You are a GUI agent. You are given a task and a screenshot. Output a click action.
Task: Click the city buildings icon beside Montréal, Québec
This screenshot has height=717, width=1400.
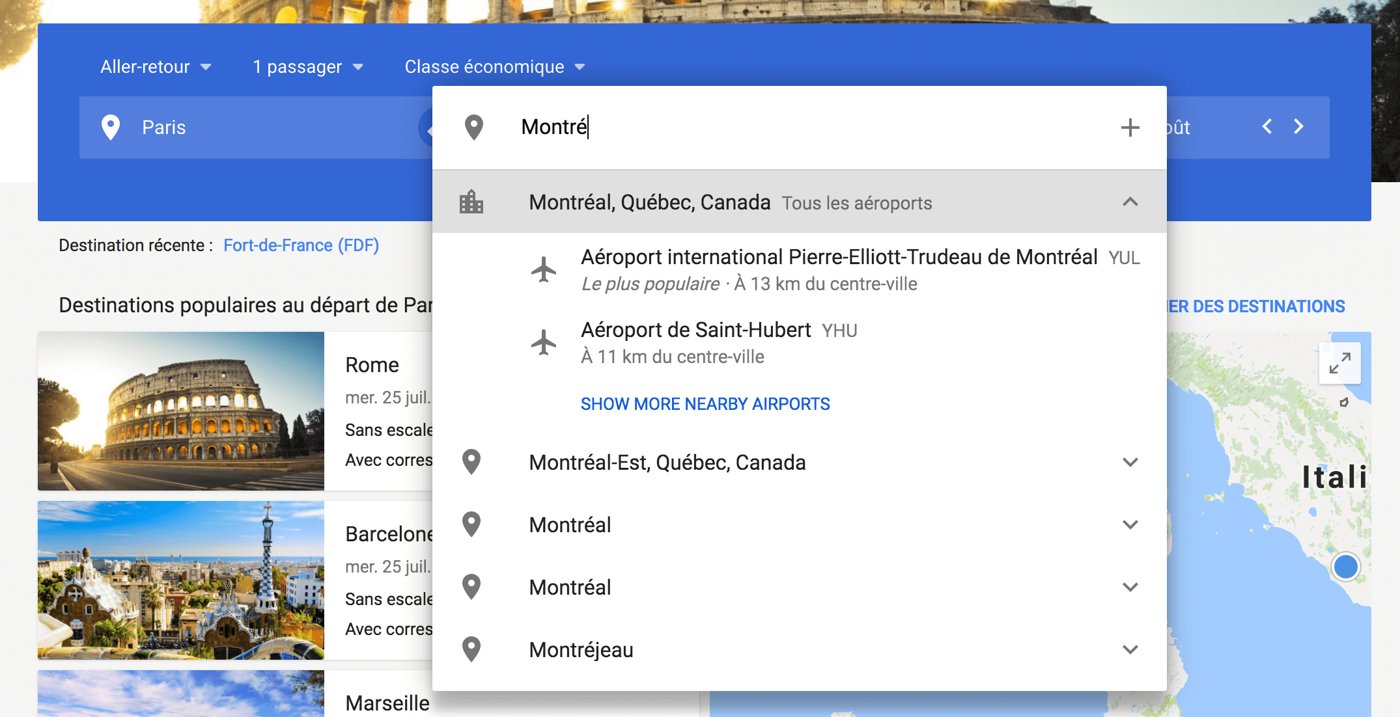(x=471, y=202)
